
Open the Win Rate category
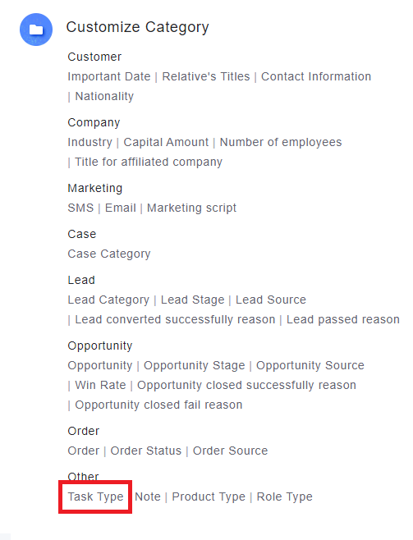pos(100,385)
